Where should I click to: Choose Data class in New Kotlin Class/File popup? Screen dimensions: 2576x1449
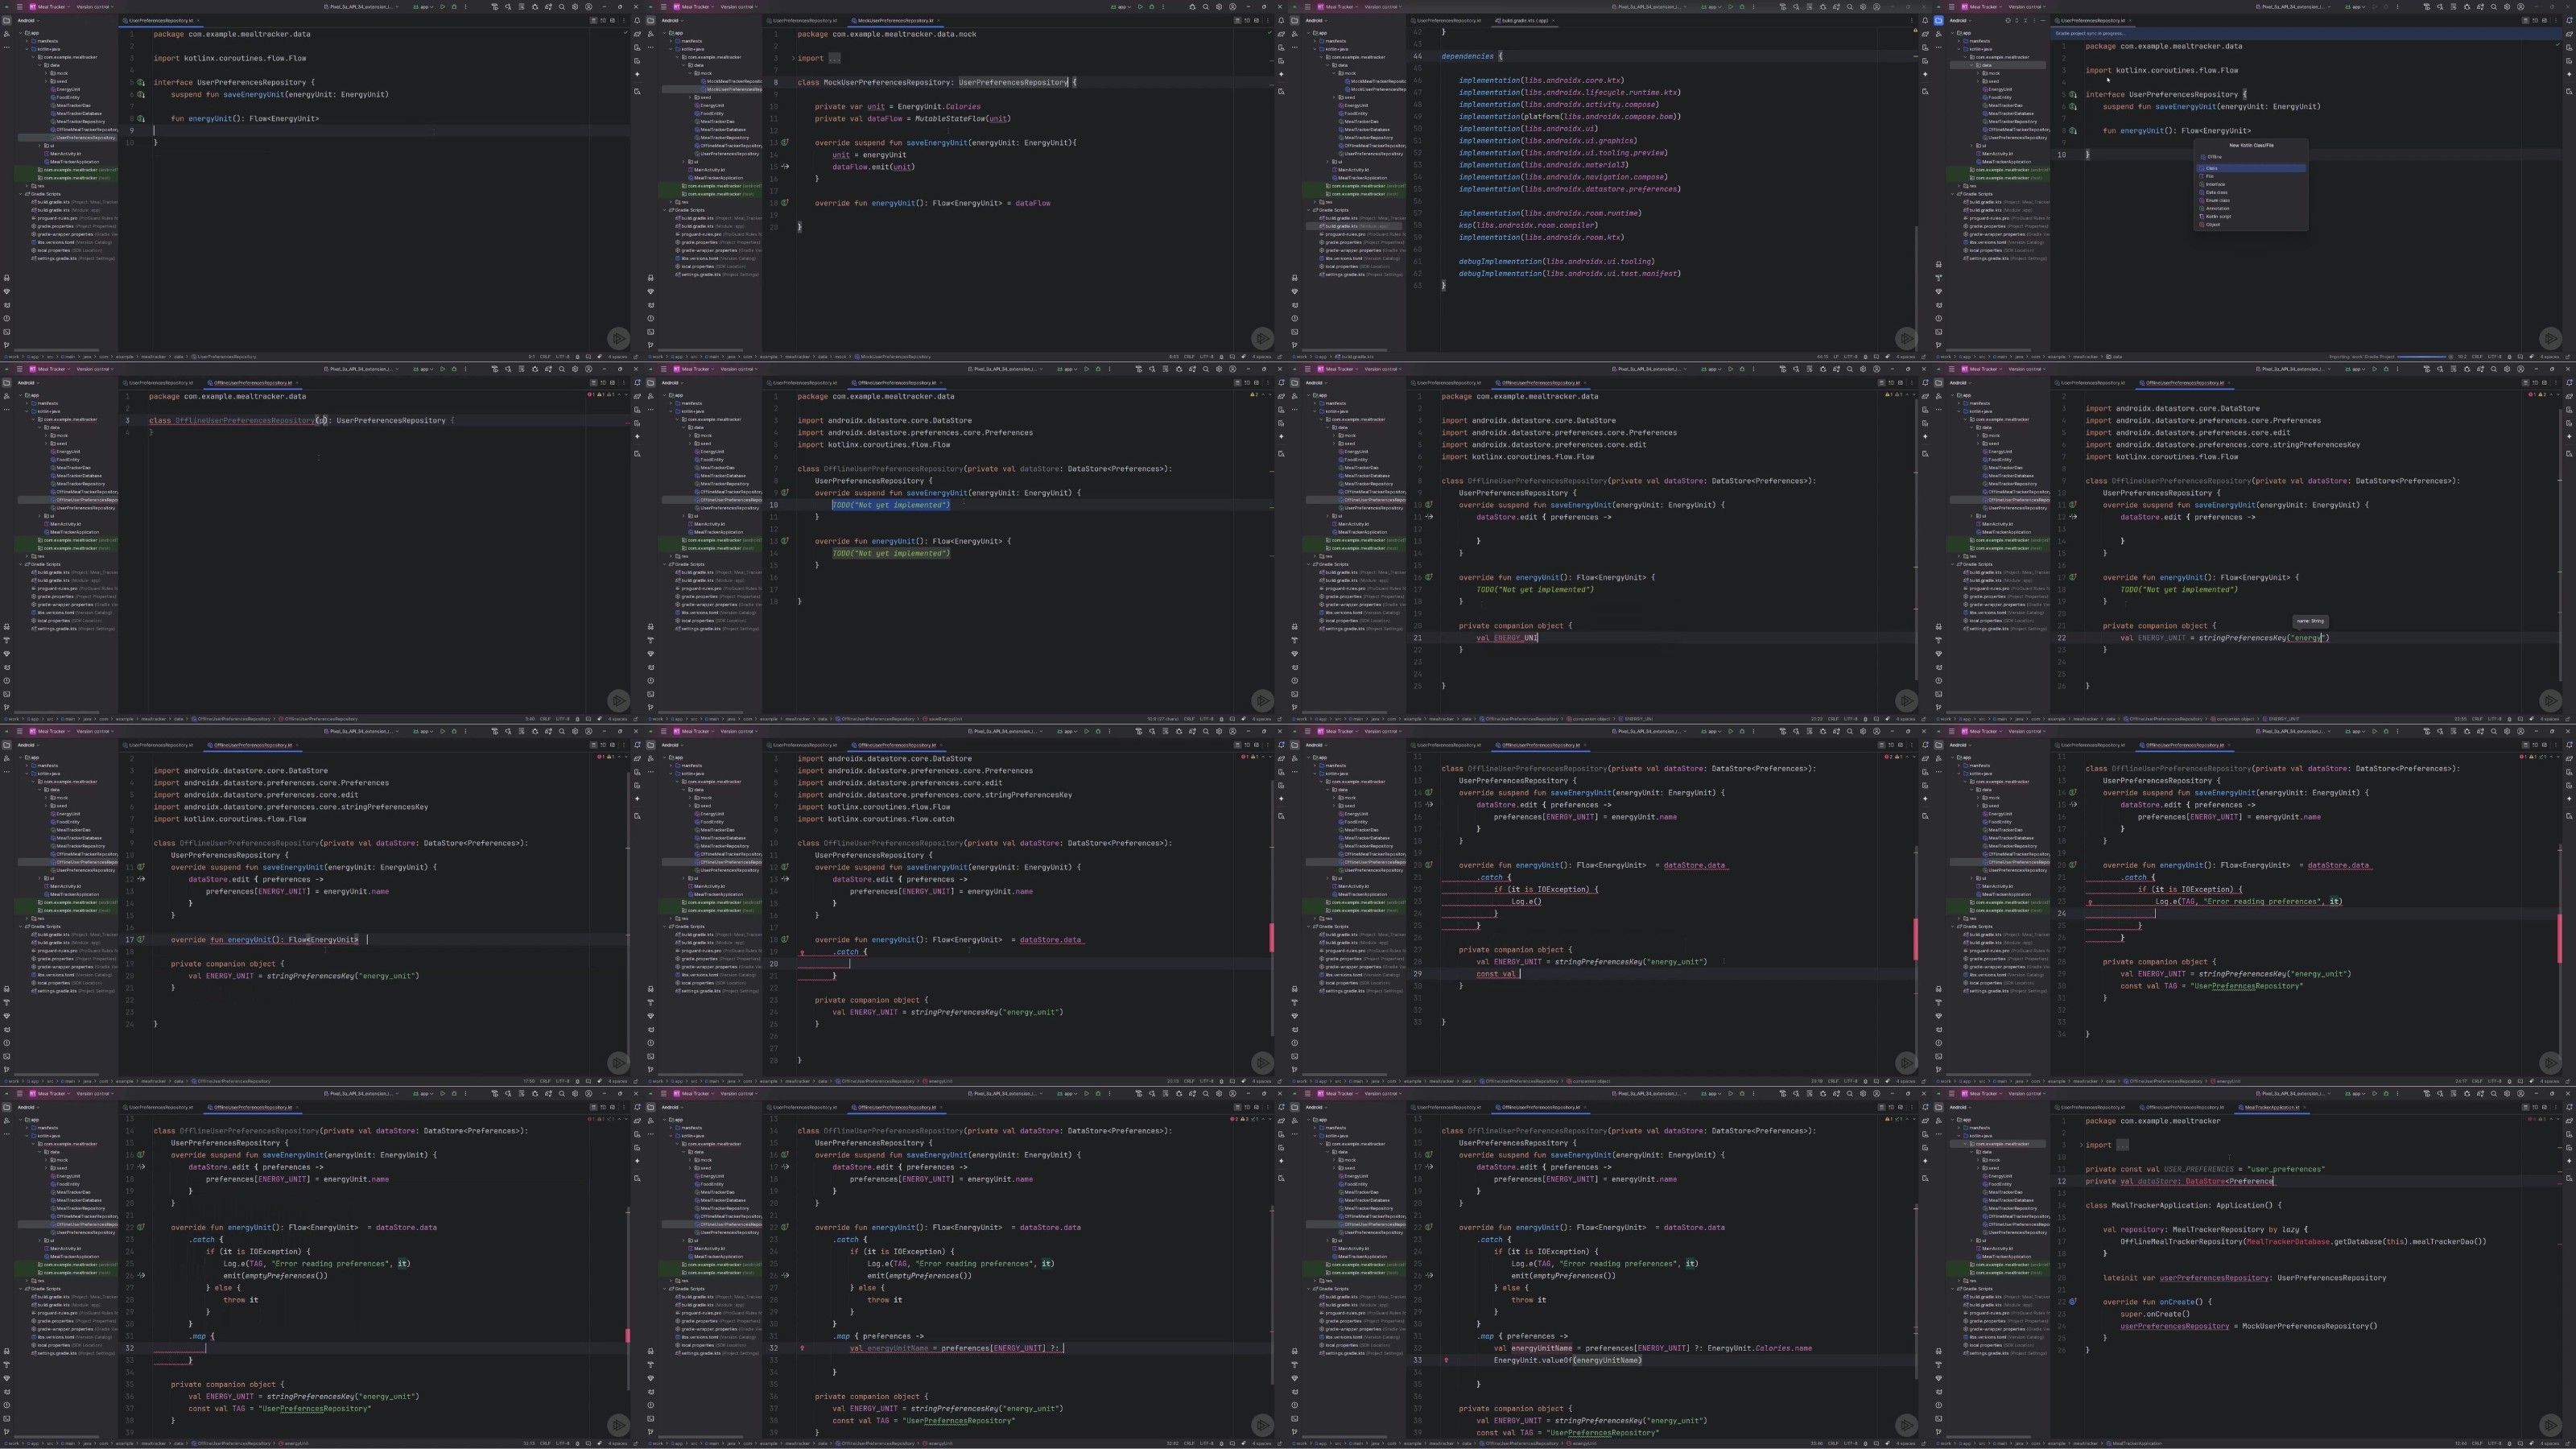[x=2251, y=193]
